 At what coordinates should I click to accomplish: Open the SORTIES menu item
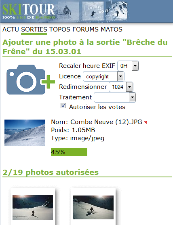pos(34,29)
